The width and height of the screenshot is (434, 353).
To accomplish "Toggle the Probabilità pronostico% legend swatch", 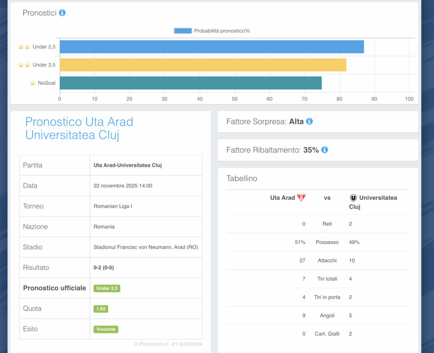I will 183,31.
